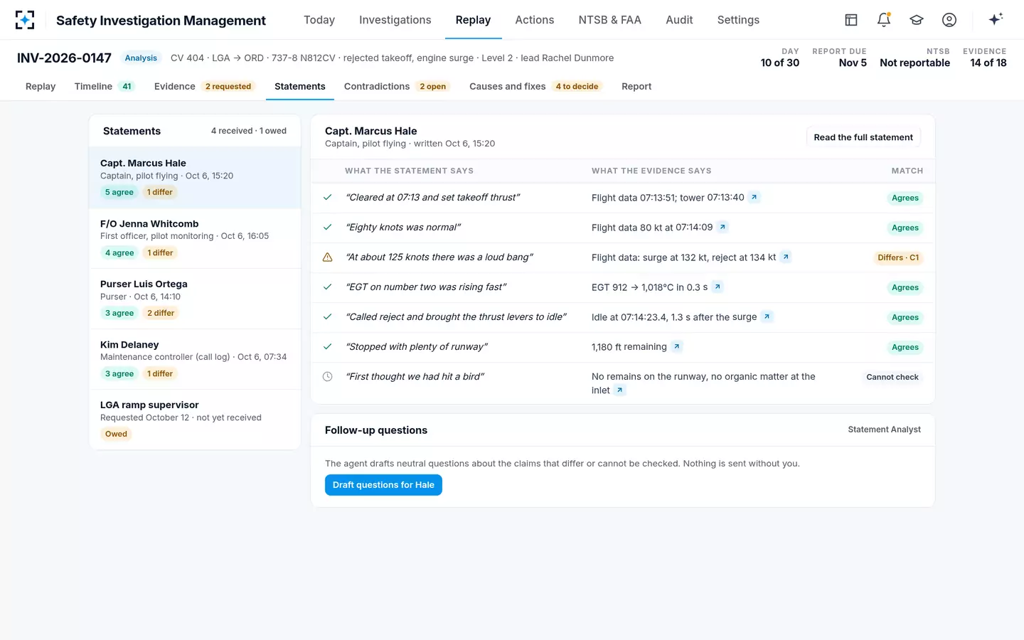Open evidence link for tower 07:13:40
This screenshot has width=1024, height=640.
[x=754, y=197]
